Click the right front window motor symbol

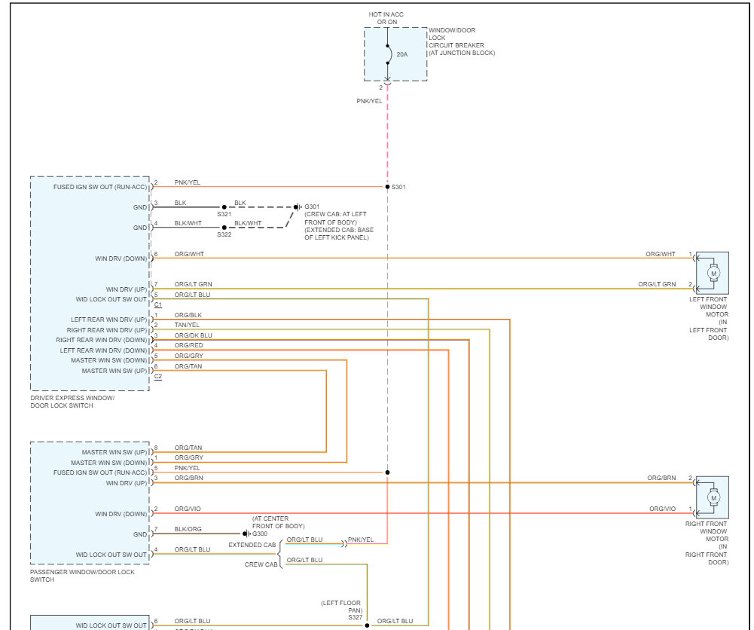[713, 498]
